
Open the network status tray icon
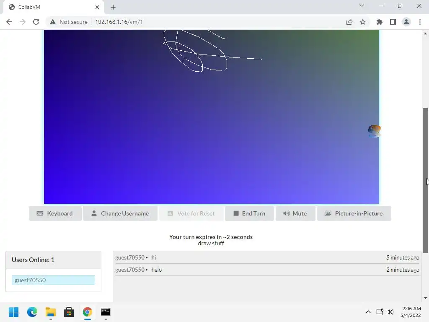[x=380, y=312]
